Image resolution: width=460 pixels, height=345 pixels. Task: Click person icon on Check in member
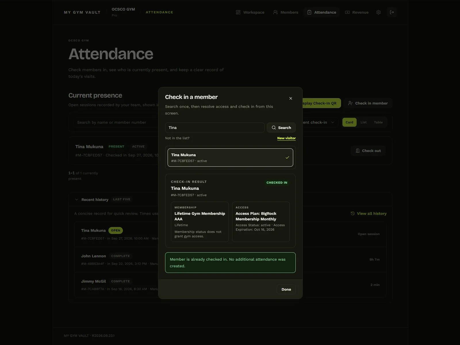(350, 103)
